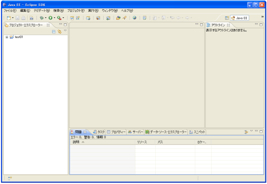This screenshot has width=267, height=184.
Task: Open the New wizard dropdown arrow
Action: 13,18
